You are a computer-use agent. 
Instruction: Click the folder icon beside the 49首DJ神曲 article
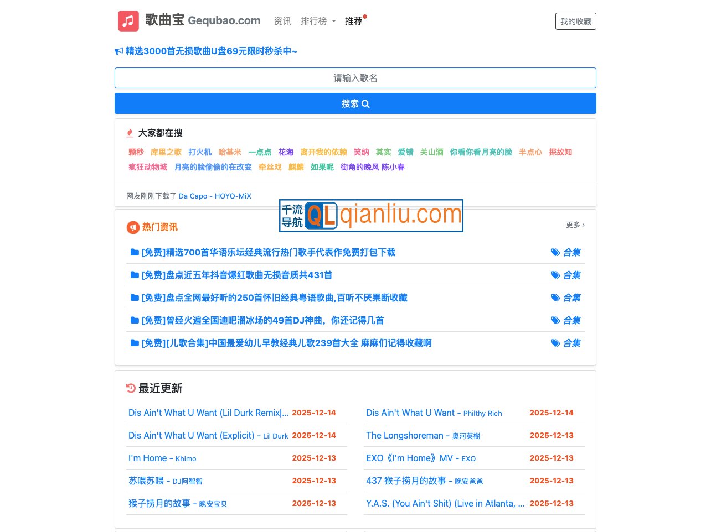click(135, 320)
